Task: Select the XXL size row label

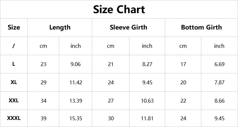Action: [x=14, y=100]
